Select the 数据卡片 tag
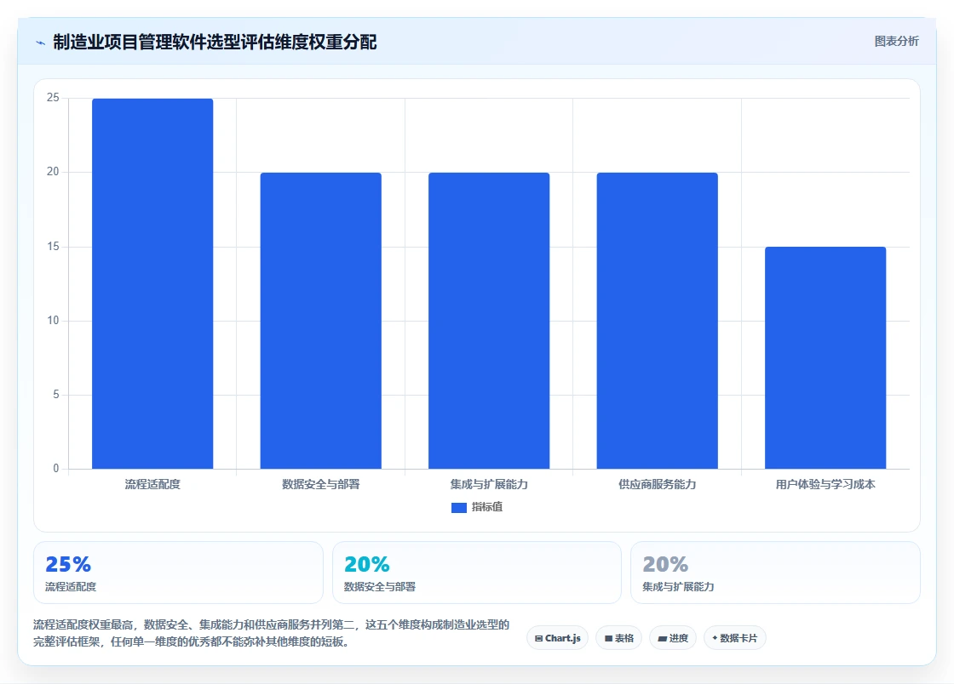Screen dimensions: 954x684 click(x=734, y=638)
